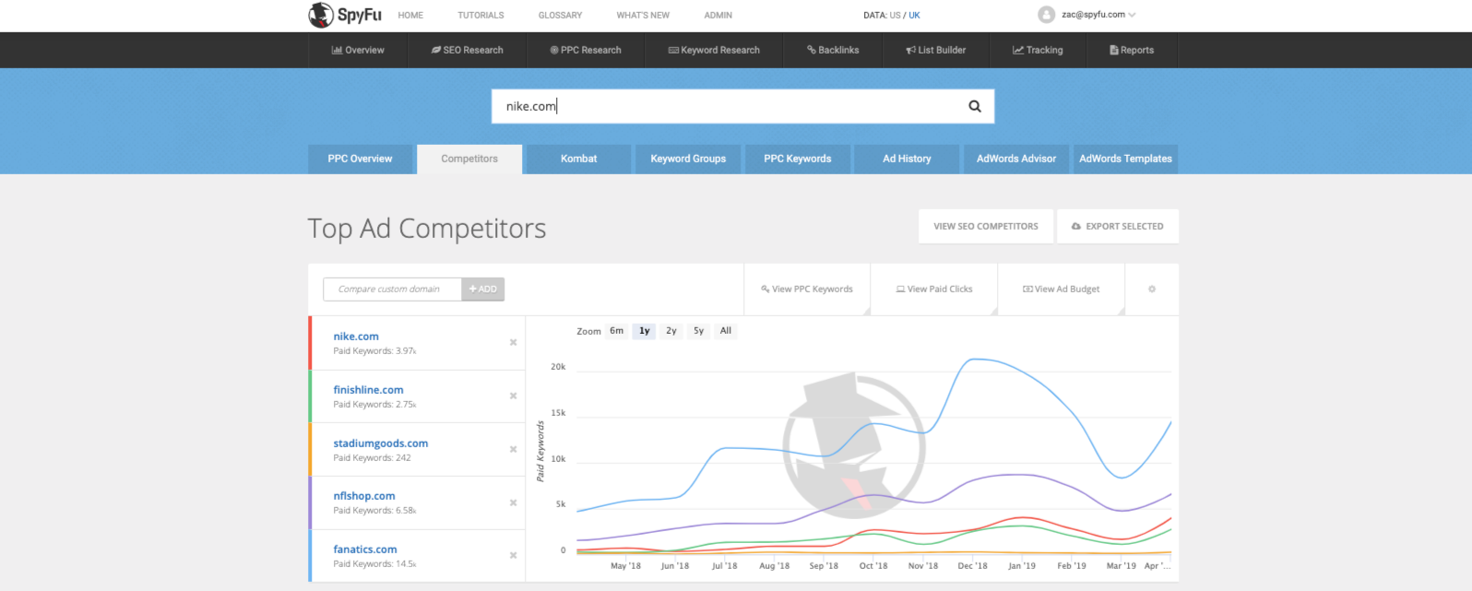Open List Builder in navigation bar
Image resolution: width=1472 pixels, height=591 pixels.
click(x=936, y=50)
